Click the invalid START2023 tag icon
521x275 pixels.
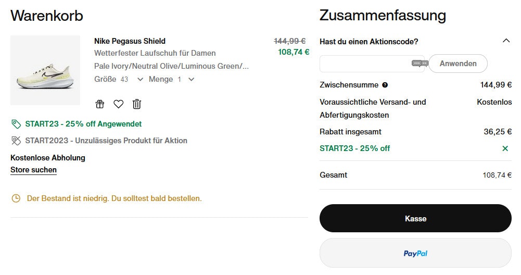pyautogui.click(x=16, y=141)
